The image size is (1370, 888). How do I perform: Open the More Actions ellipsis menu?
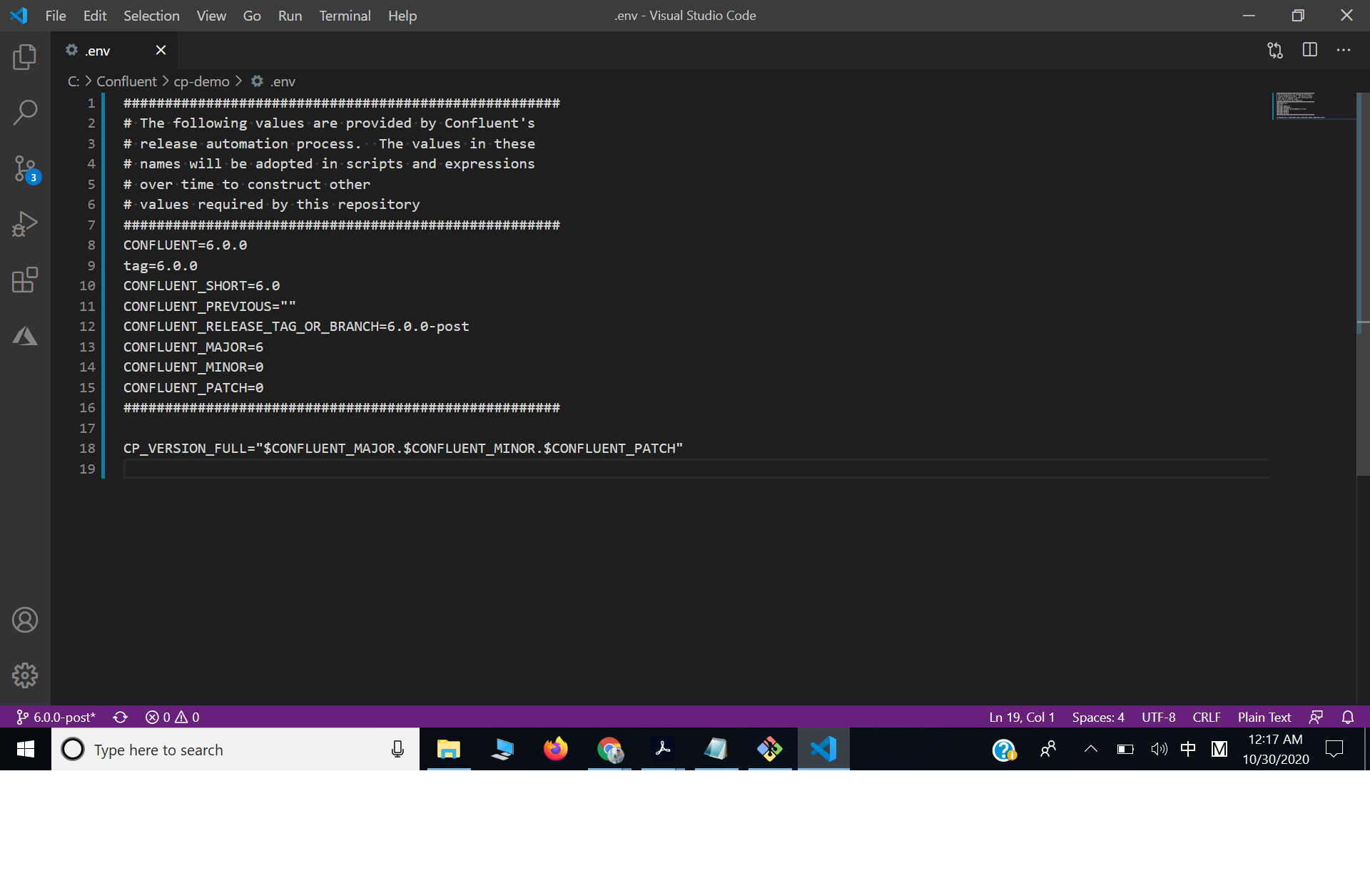click(1344, 50)
